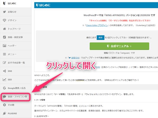Click the shield icon beside はじめに in sidebar
This screenshot has height=118, width=158.
point(4,3)
